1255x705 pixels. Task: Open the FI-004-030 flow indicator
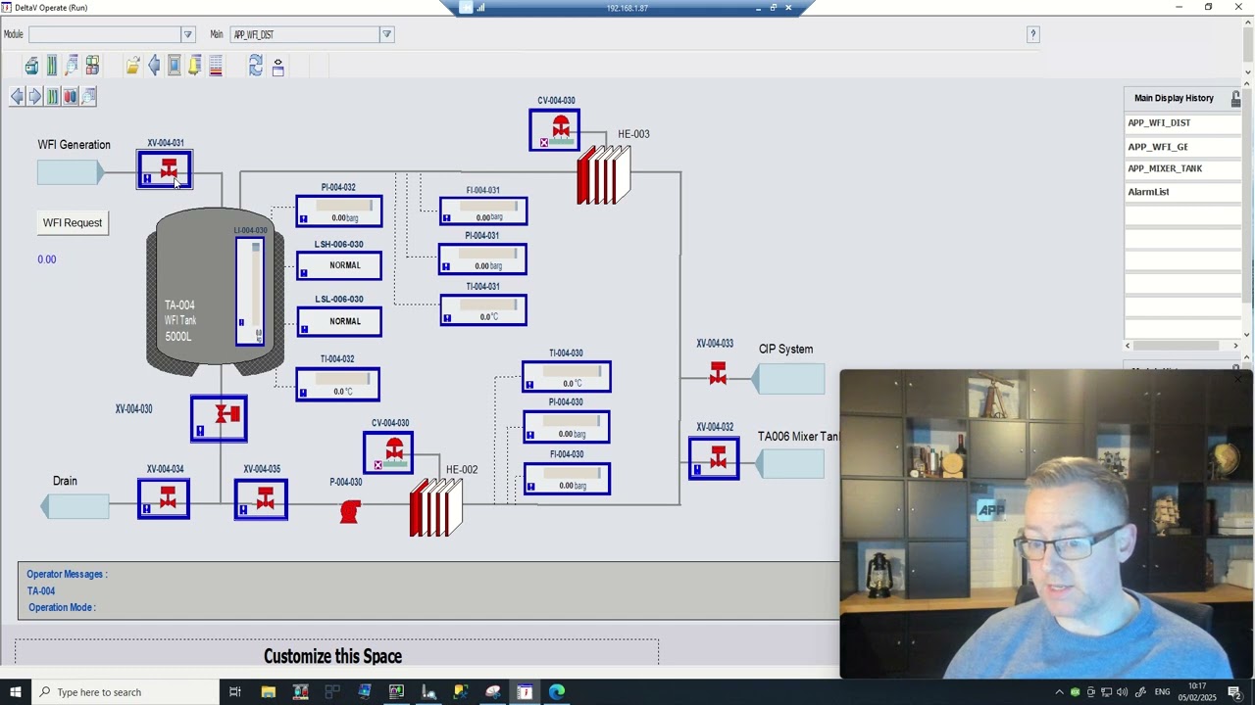click(x=567, y=479)
